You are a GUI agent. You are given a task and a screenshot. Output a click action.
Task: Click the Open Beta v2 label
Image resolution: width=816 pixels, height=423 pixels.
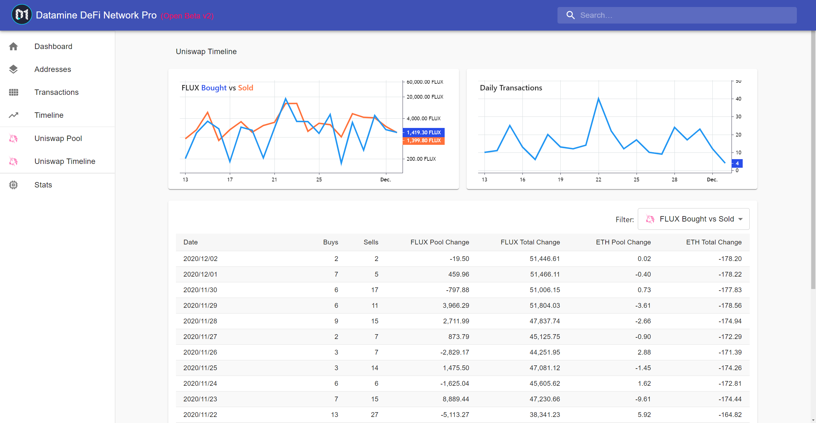coord(187,16)
